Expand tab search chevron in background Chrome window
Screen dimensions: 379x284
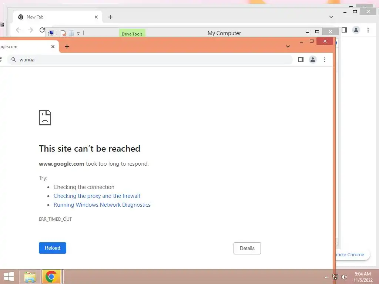coord(331,17)
